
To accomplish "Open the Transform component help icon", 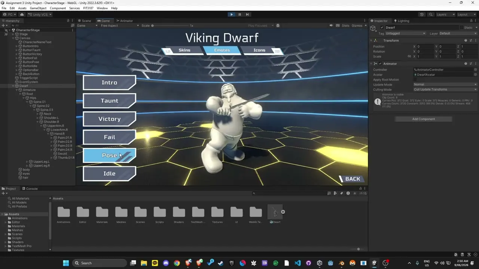I will click(466, 40).
